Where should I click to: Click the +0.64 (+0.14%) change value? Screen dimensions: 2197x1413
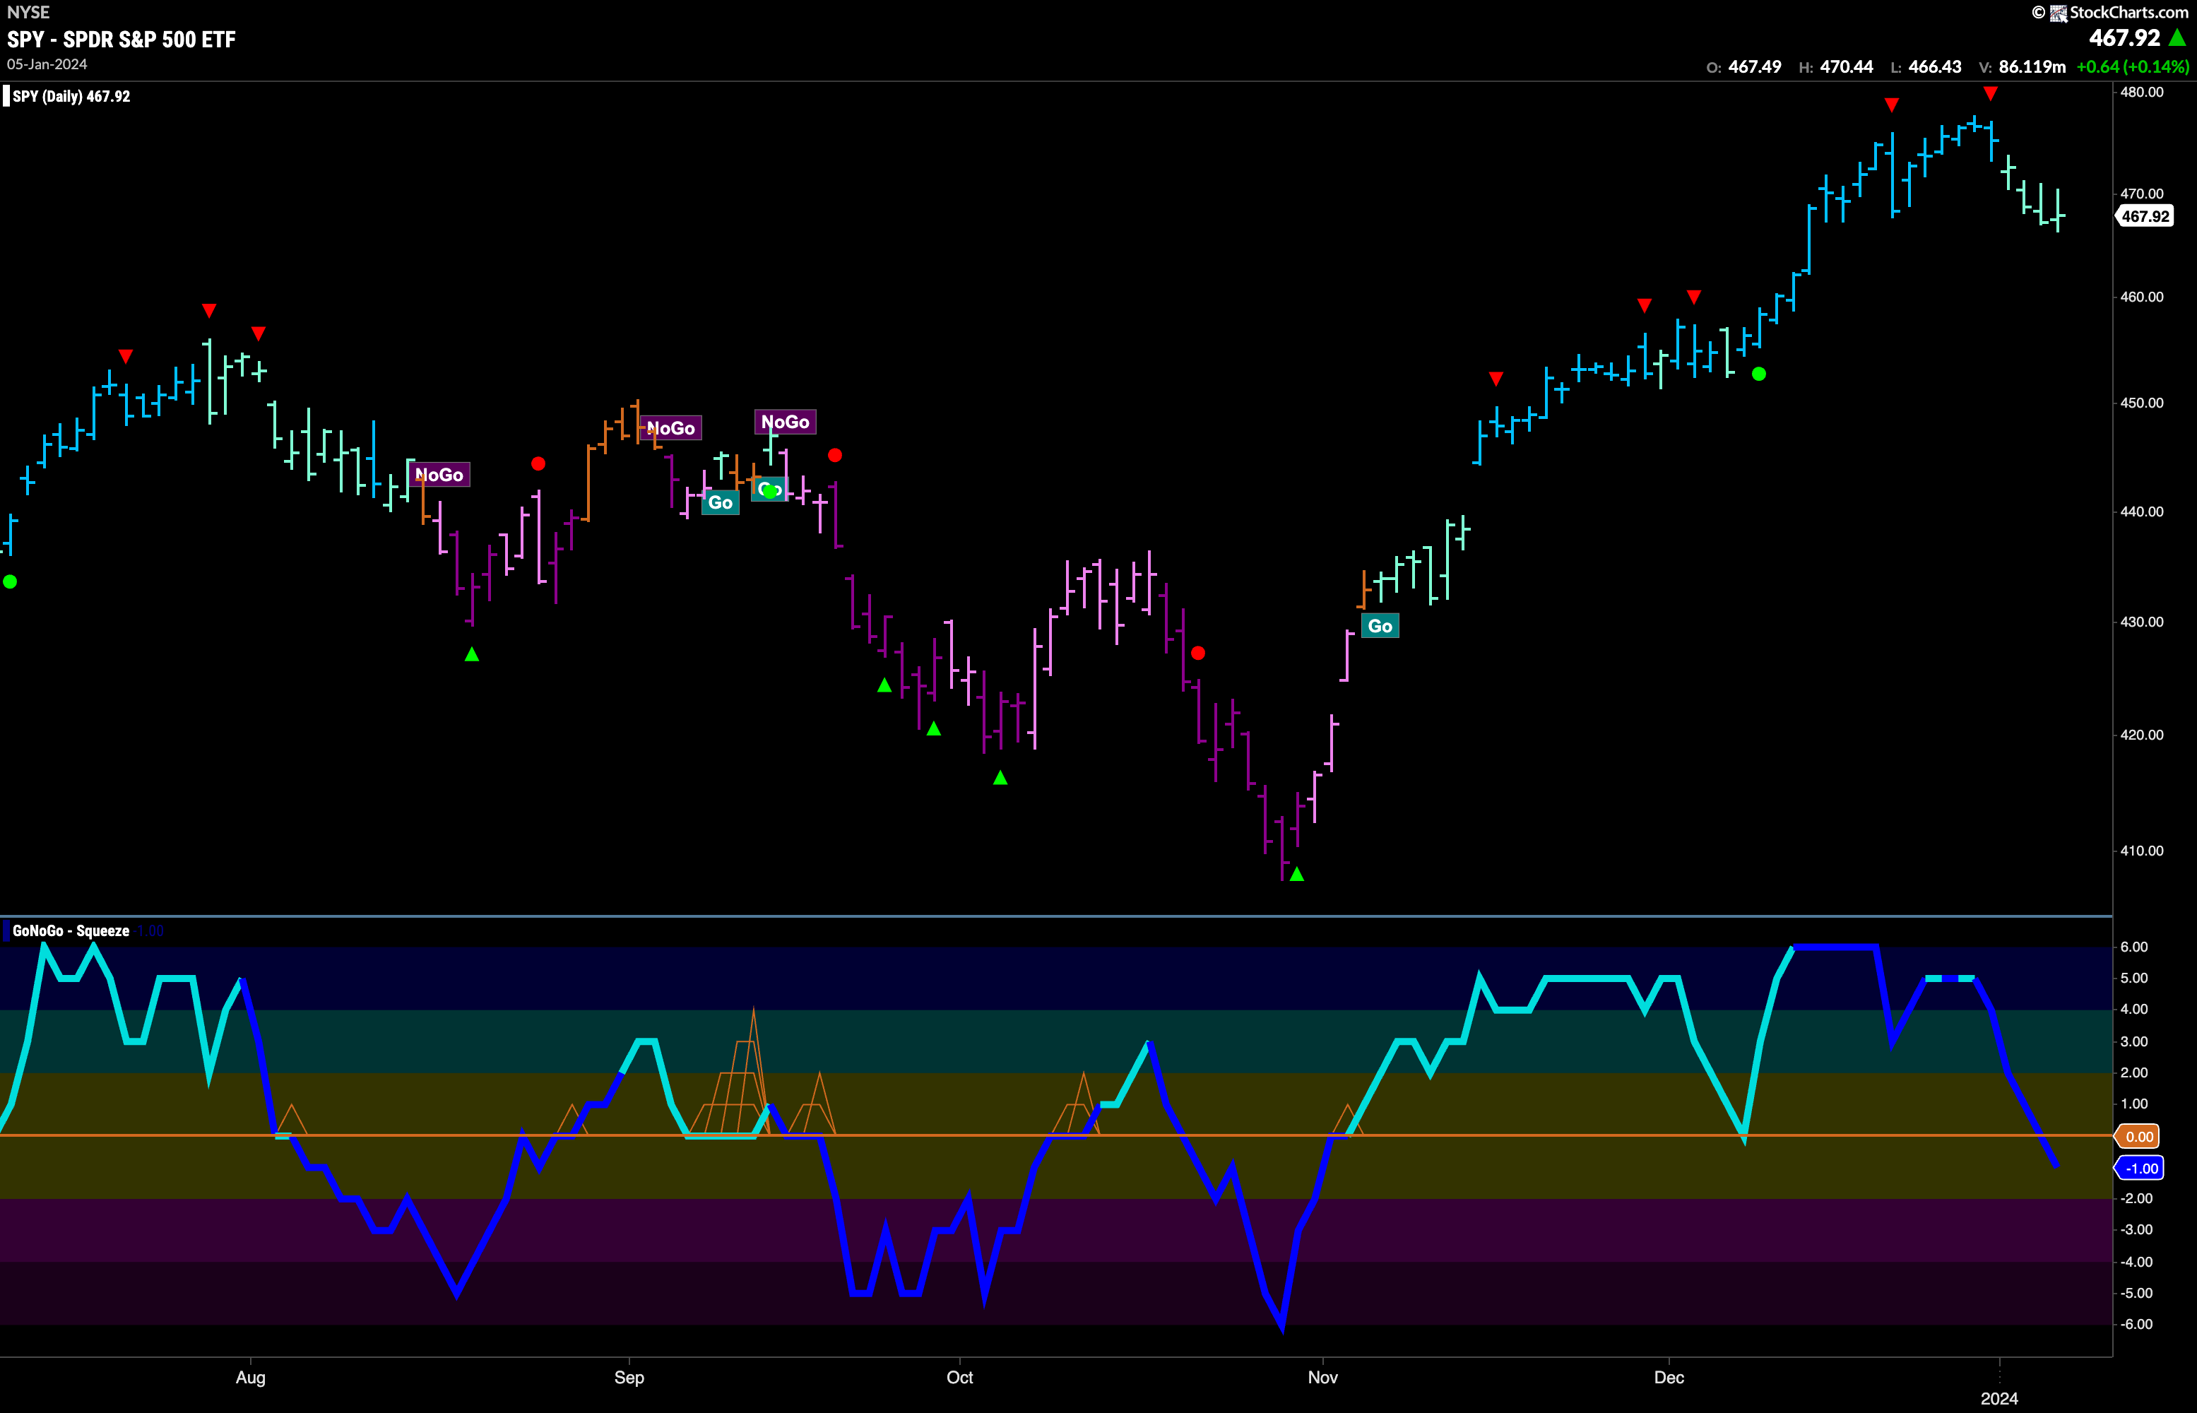[2132, 67]
